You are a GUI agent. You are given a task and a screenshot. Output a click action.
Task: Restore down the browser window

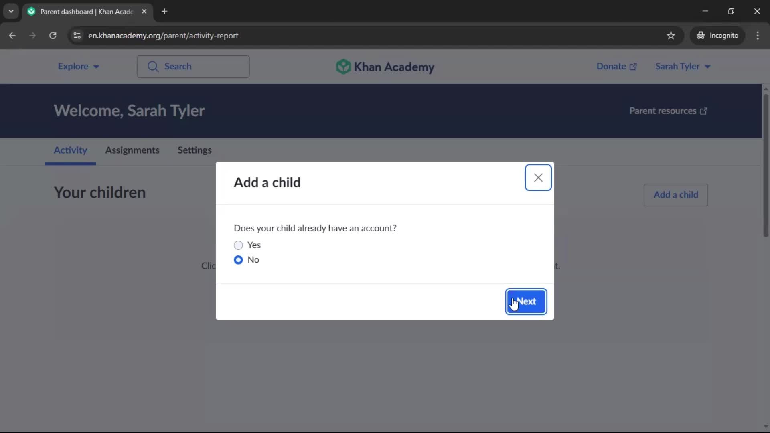click(x=731, y=12)
